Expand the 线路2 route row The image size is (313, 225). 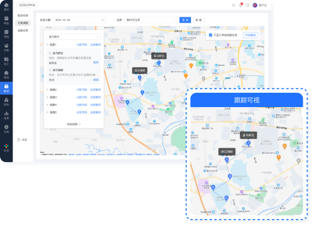tap(74, 90)
